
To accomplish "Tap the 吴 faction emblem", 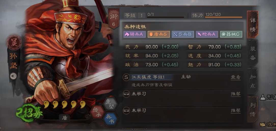I will click(x=14, y=43).
